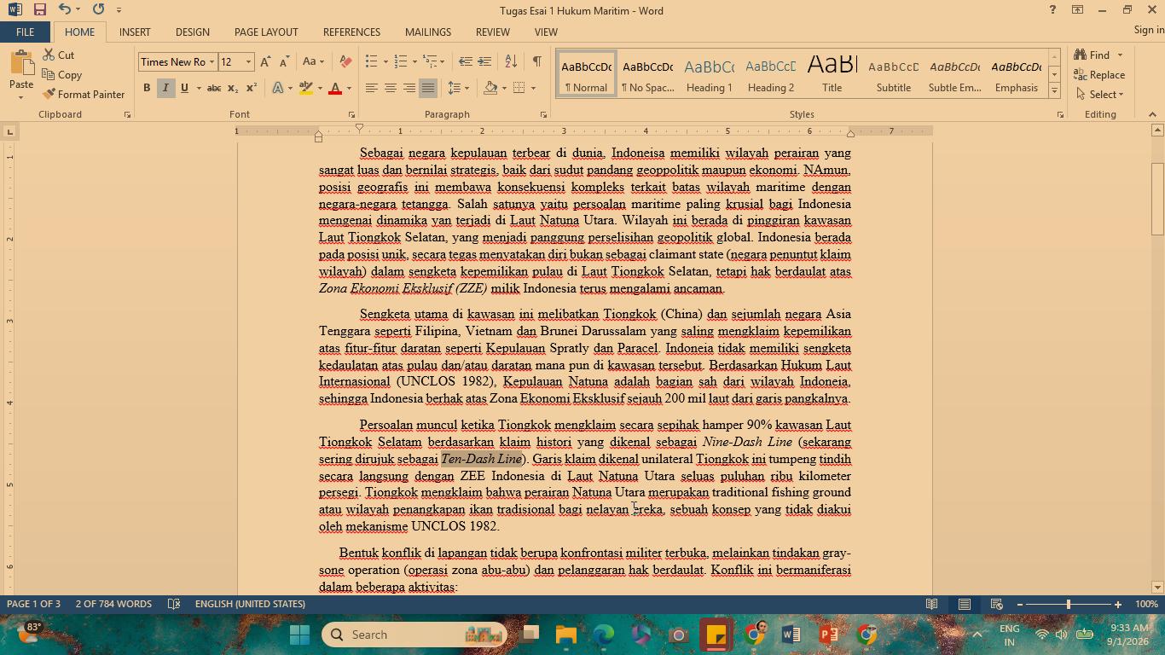Apply bullet list formatting
1165x655 pixels.
tap(372, 61)
